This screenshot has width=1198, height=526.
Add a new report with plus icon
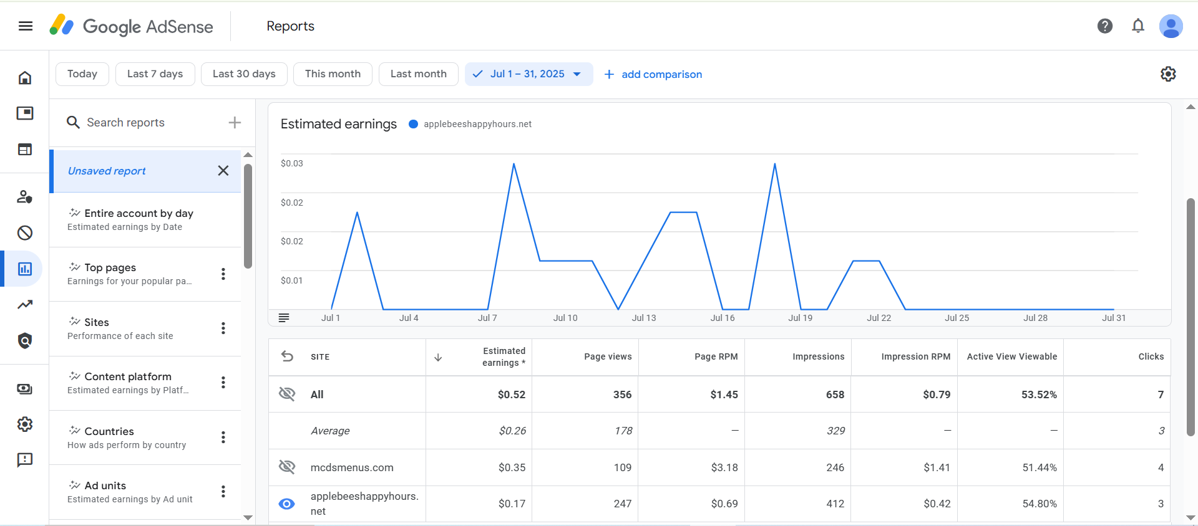235,123
